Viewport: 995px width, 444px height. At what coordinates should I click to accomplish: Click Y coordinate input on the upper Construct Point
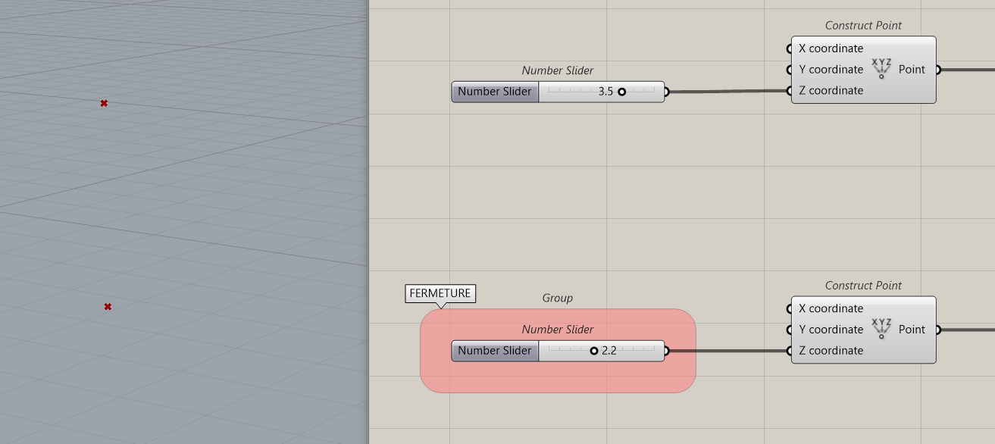[831, 70]
